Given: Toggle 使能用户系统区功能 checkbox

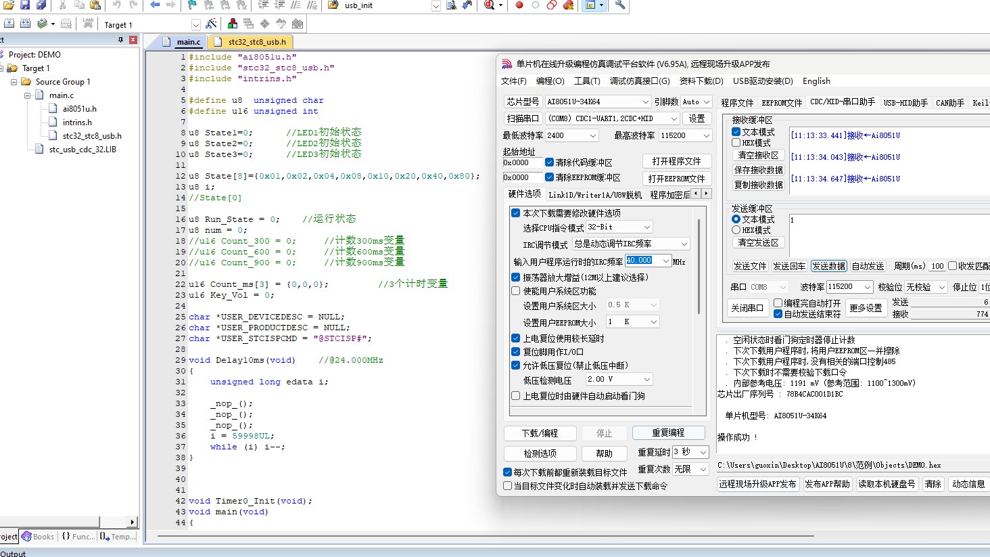Looking at the screenshot, I should pyautogui.click(x=516, y=291).
